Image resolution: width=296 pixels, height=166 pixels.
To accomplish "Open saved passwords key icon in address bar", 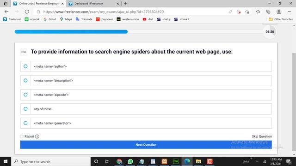I will point(230,12).
